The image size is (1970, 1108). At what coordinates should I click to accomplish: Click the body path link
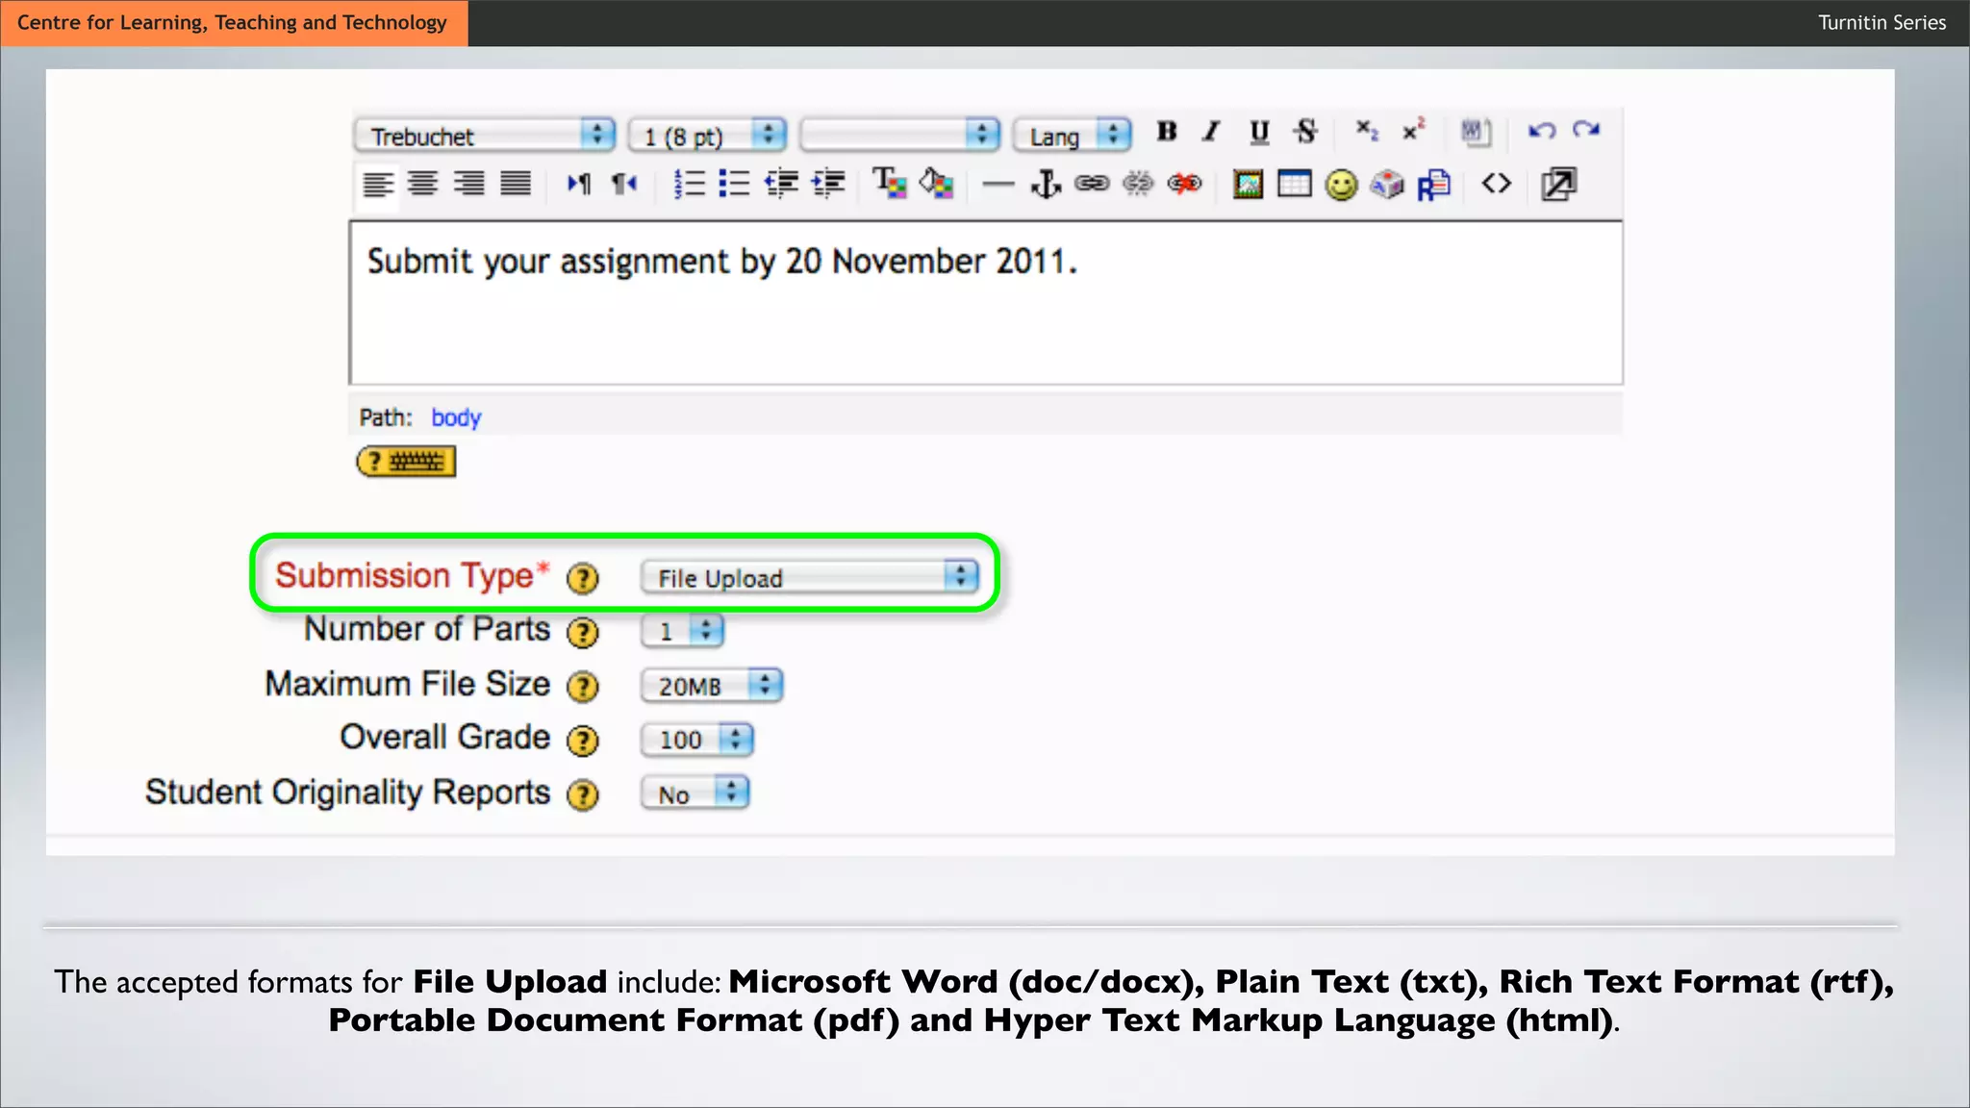[456, 417]
